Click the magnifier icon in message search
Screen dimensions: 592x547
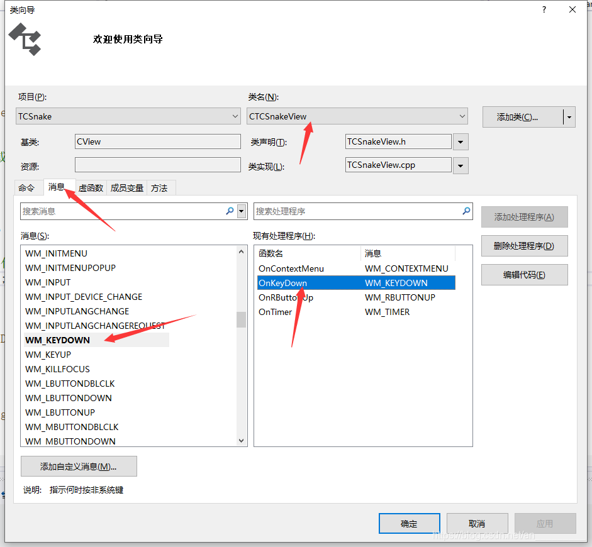click(x=230, y=211)
